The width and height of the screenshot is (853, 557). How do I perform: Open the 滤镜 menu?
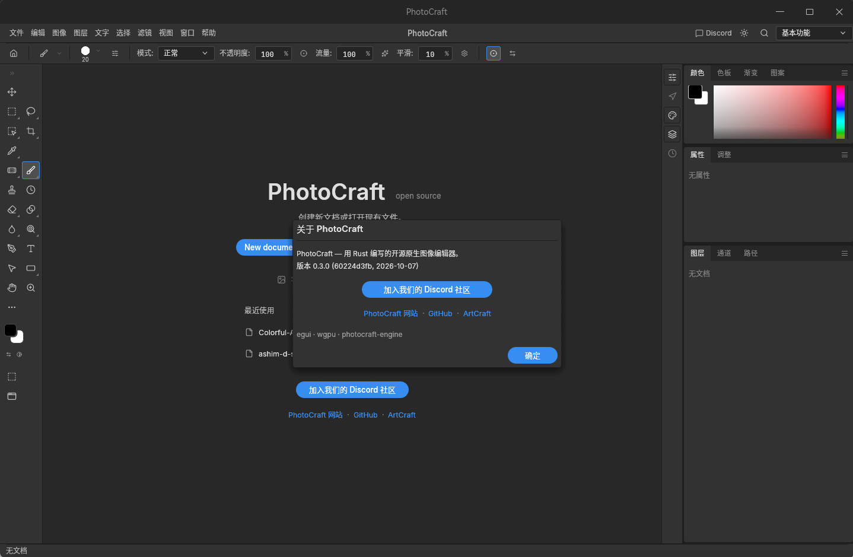click(x=145, y=33)
